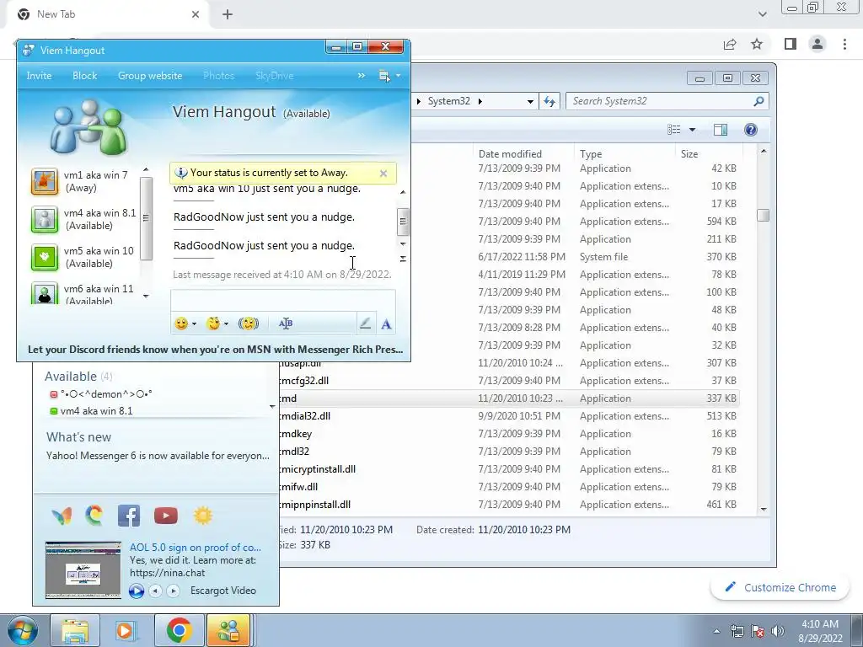Open smiley emoticon dropdown arrow
This screenshot has width=863, height=647.
point(195,324)
